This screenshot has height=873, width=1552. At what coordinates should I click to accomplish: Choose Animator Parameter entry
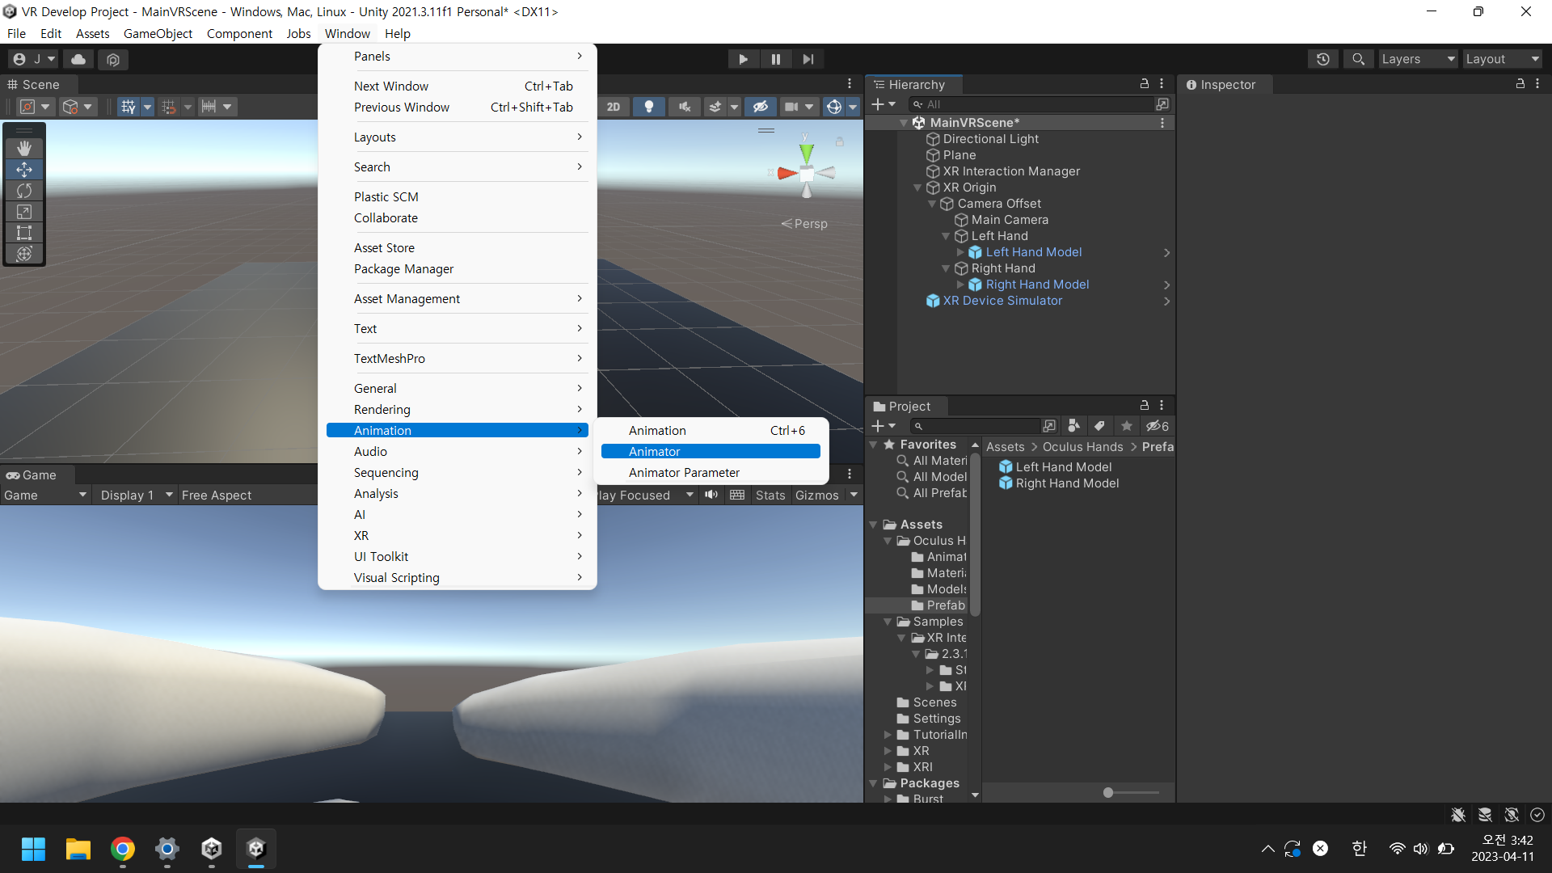click(x=711, y=472)
